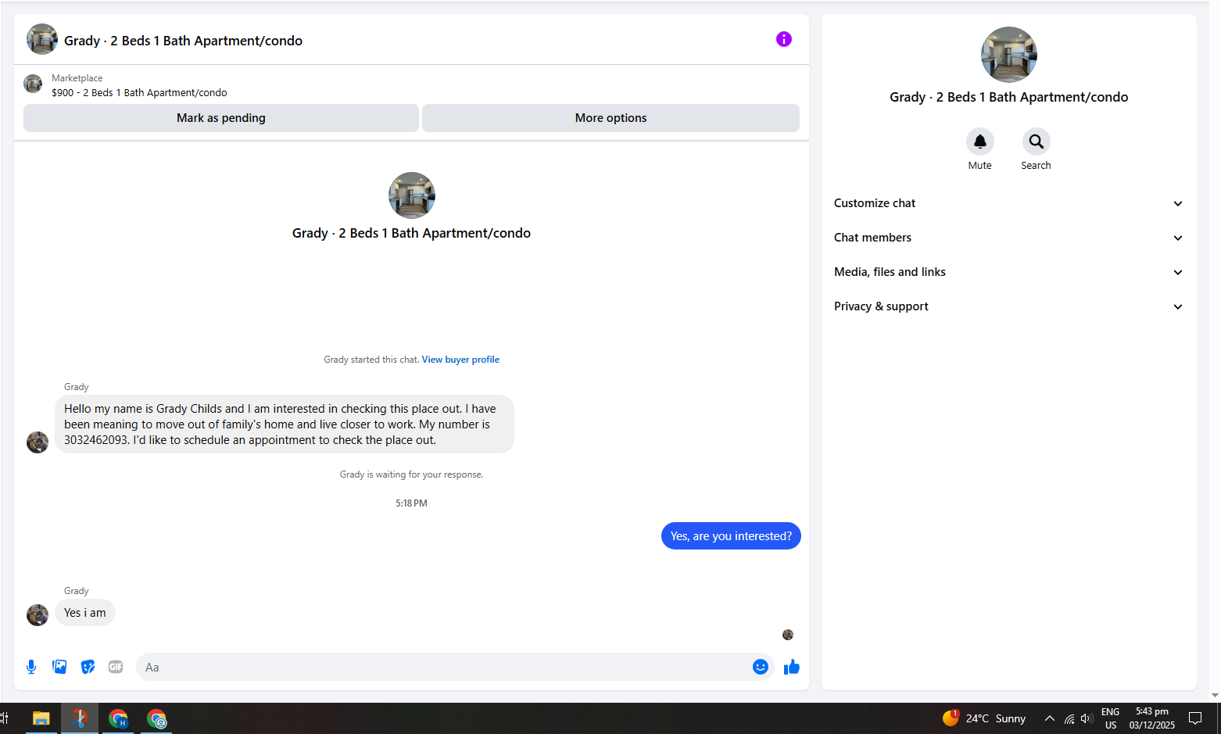This screenshot has width=1221, height=734.
Task: Open the pinned app with red icon in taskbar
Action: click(x=80, y=718)
